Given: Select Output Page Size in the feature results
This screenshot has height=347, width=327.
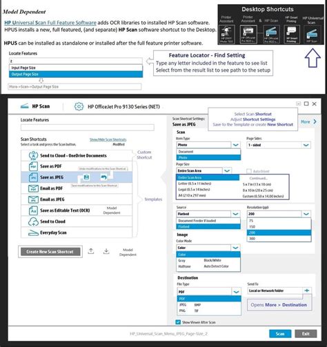Looking at the screenshot, I should click(x=76, y=75).
